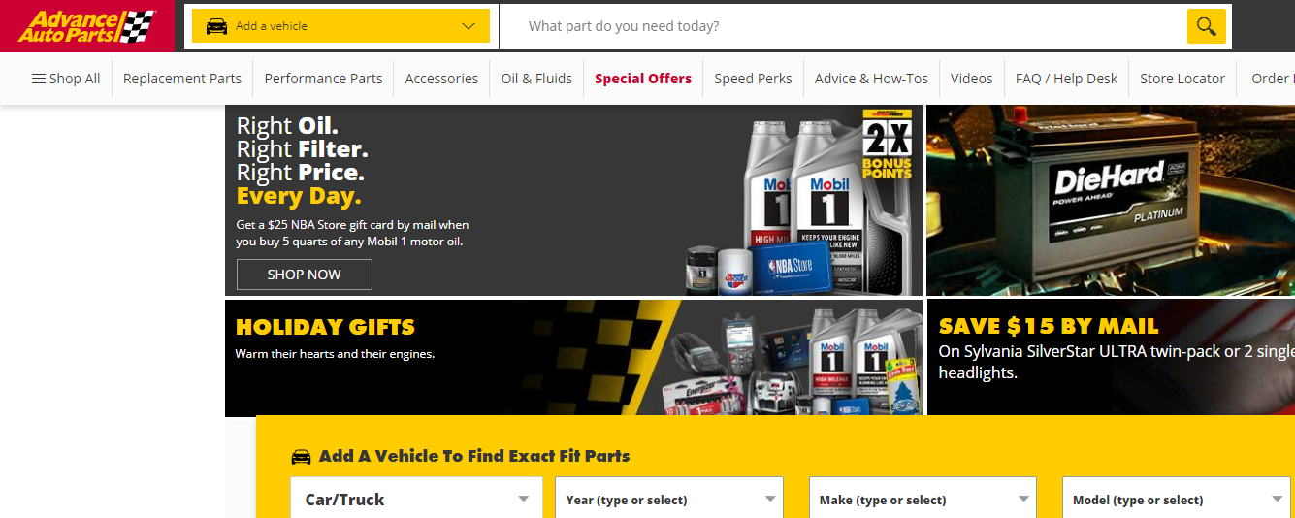Open the Replacement Parts menu

point(182,79)
